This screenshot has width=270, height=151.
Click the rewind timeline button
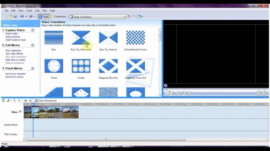tap(26, 101)
